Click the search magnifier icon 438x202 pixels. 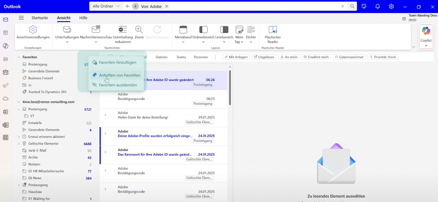352,6
